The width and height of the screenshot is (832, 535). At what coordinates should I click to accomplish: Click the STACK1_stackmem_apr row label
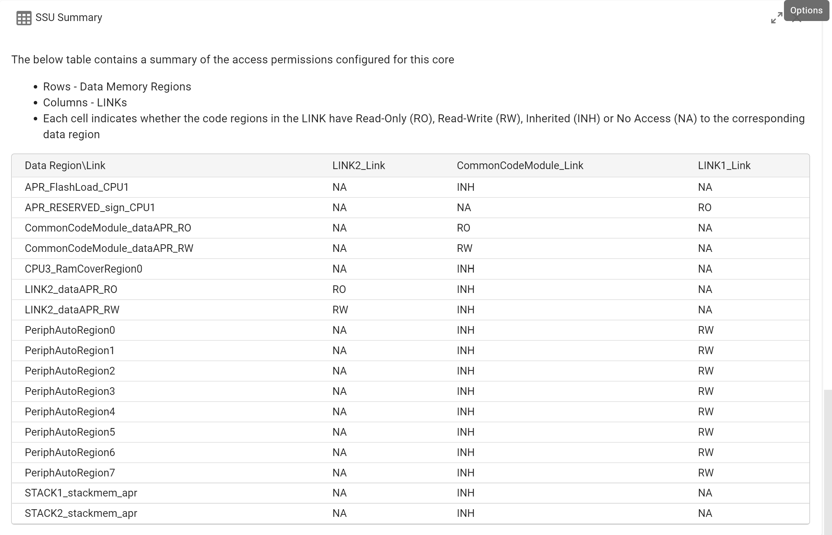pyautogui.click(x=80, y=493)
